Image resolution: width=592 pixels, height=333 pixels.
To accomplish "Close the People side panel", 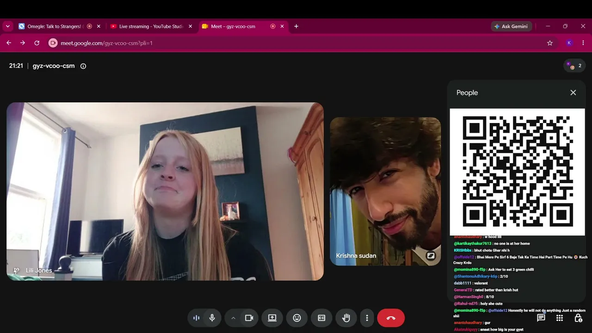I will [x=573, y=92].
